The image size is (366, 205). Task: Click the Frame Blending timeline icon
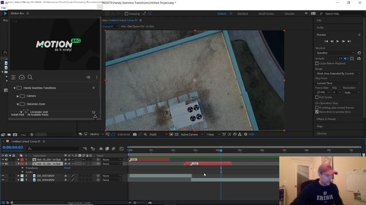(107, 149)
